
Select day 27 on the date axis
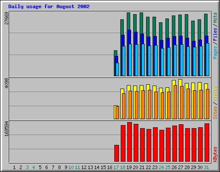(x=180, y=167)
